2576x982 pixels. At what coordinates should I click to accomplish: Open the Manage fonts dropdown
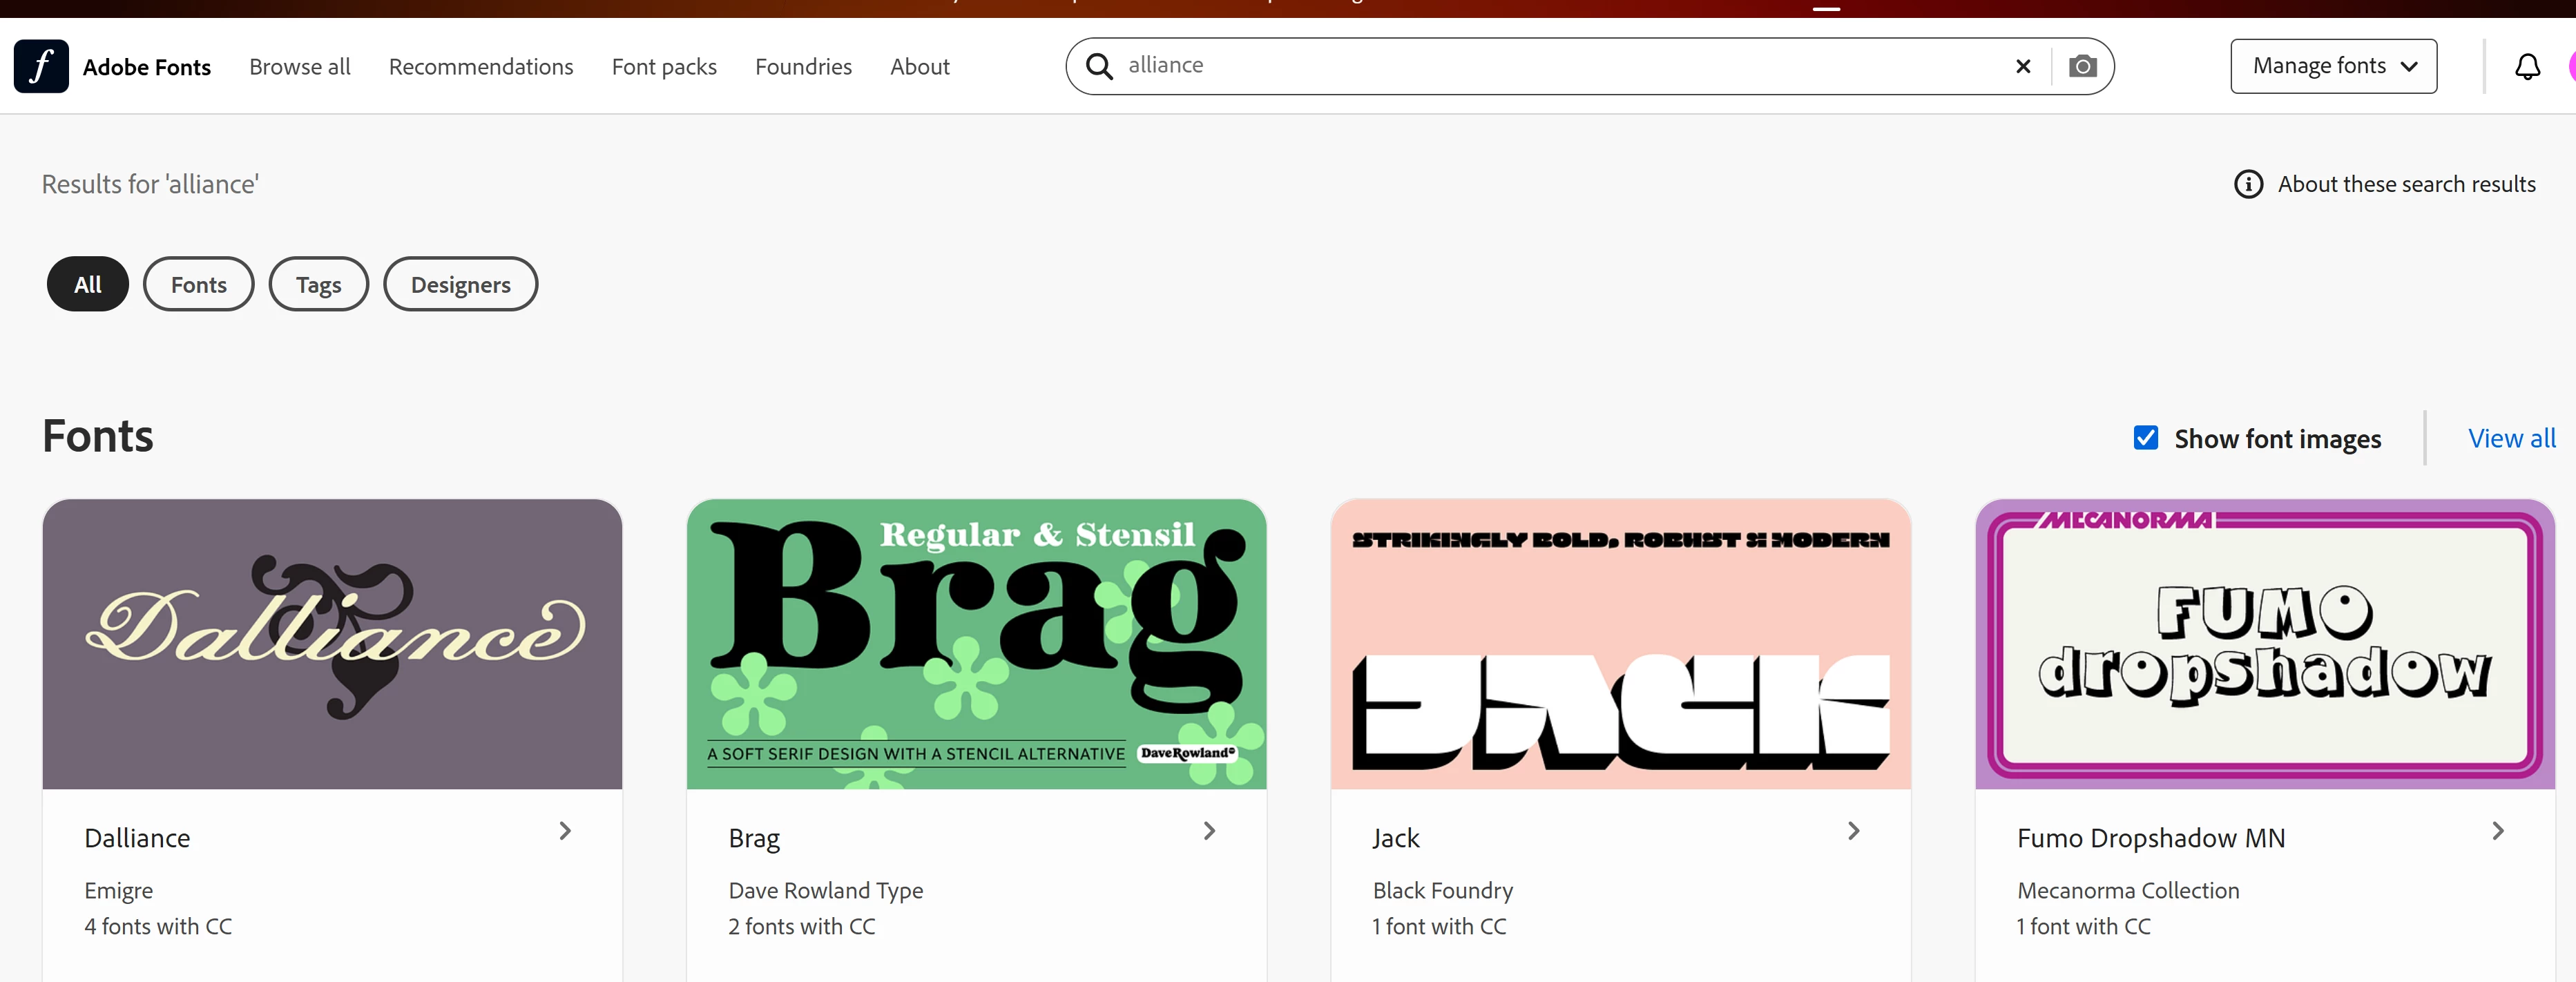pyautogui.click(x=2332, y=66)
